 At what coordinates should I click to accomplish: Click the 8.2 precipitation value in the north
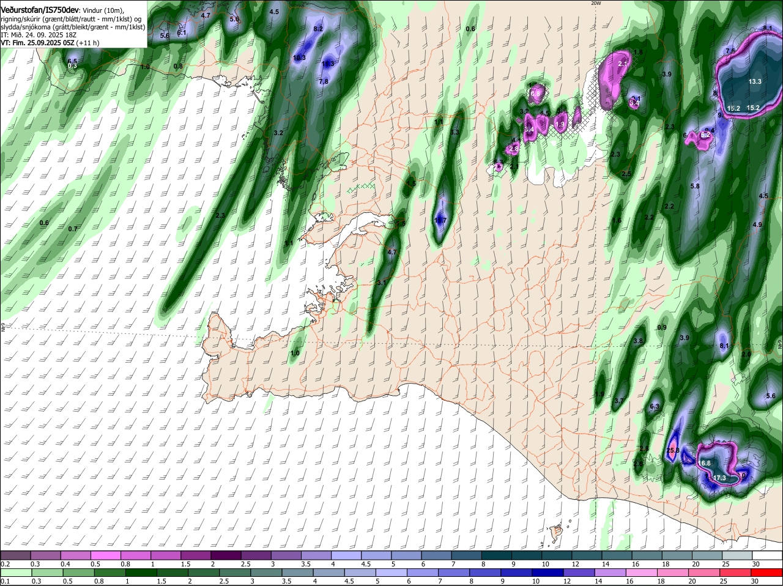coord(318,29)
